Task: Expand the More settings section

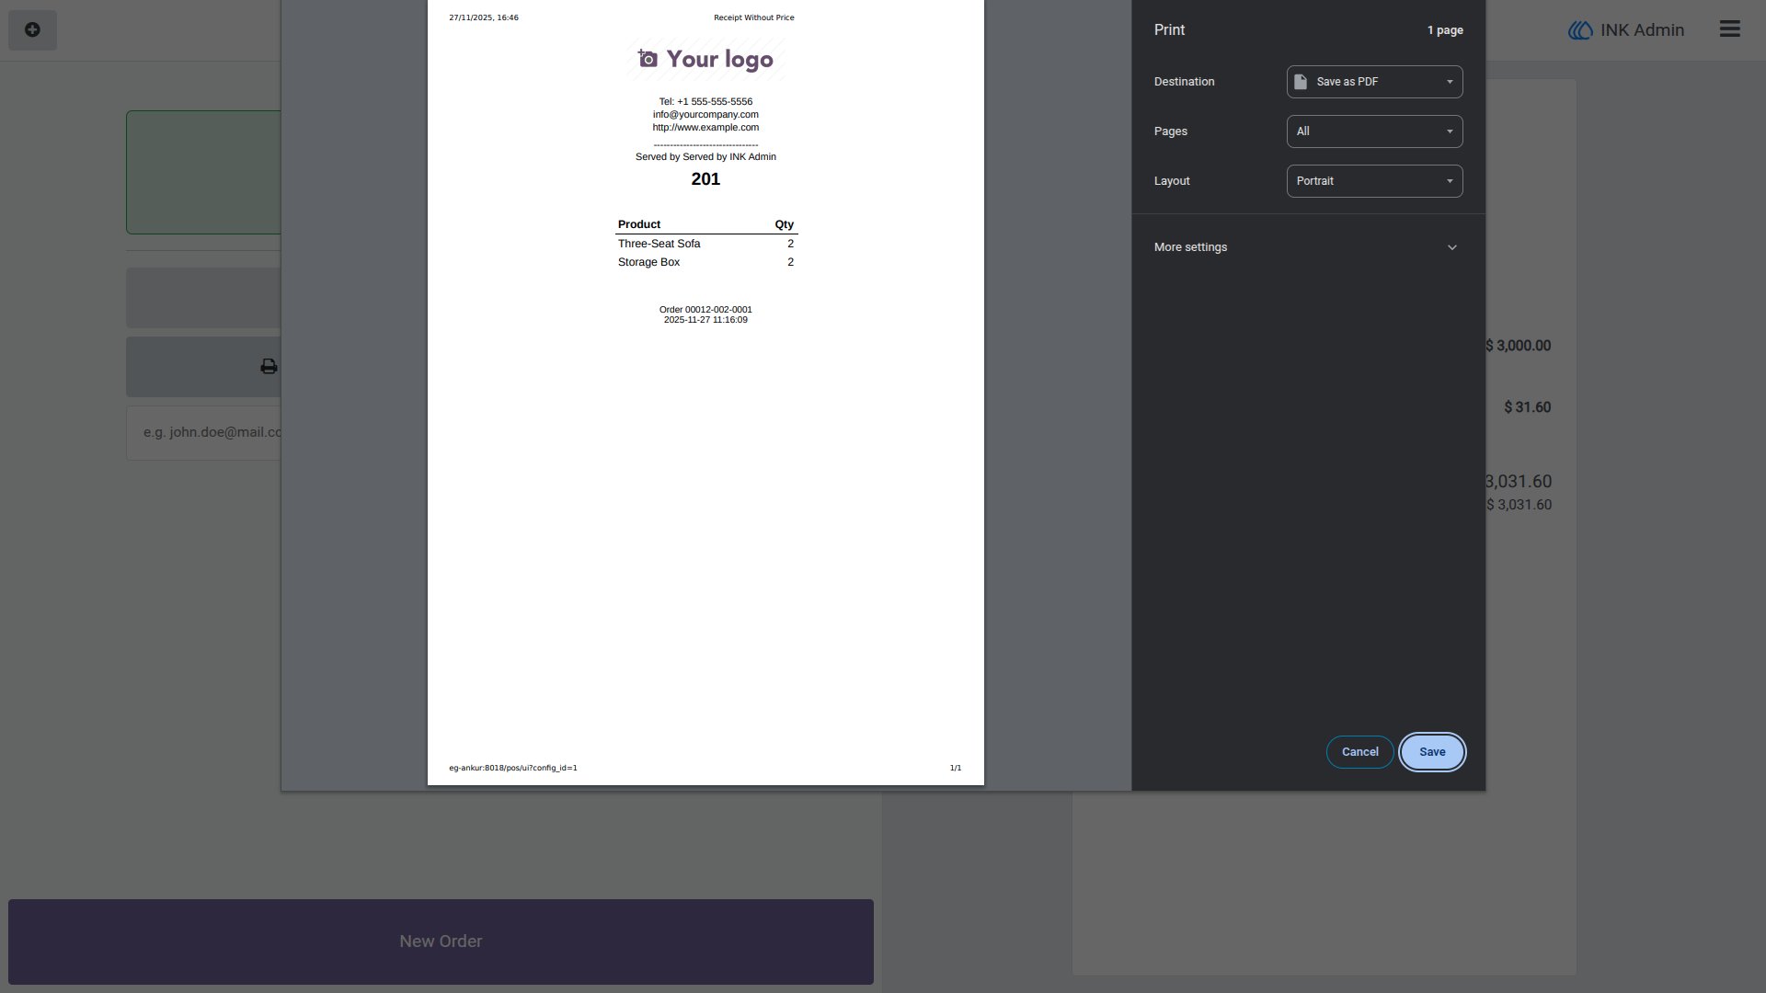Action: point(1307,247)
